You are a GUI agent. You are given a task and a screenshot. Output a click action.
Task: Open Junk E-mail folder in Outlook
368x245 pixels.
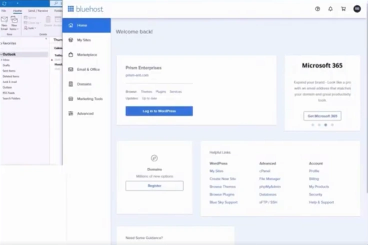9,82
